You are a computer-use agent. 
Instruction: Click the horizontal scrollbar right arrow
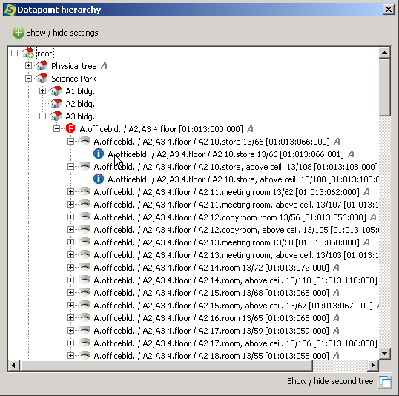pos(373,366)
